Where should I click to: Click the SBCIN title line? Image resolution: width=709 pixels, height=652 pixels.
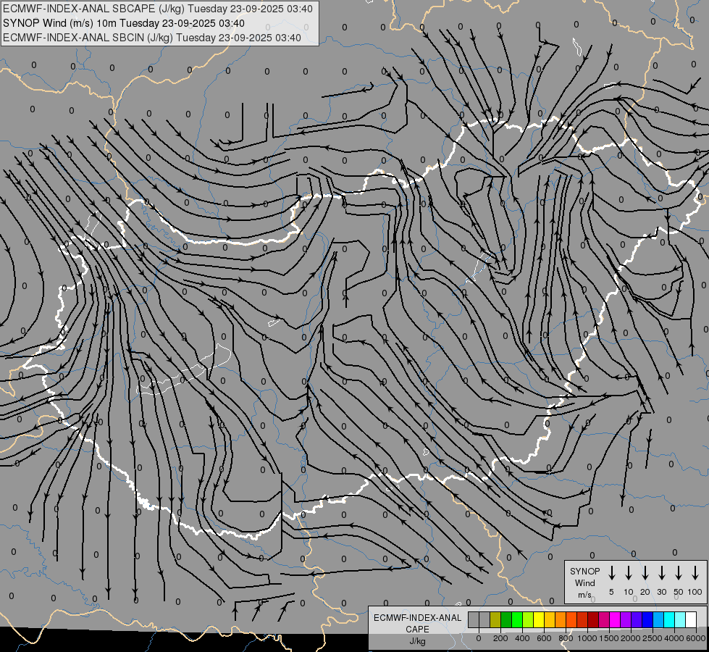pos(152,38)
